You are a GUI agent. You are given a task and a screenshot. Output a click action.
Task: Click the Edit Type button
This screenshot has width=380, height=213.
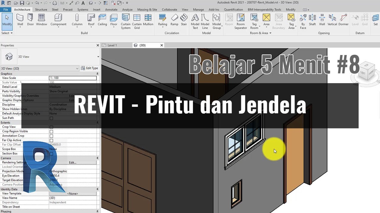(x=90, y=68)
